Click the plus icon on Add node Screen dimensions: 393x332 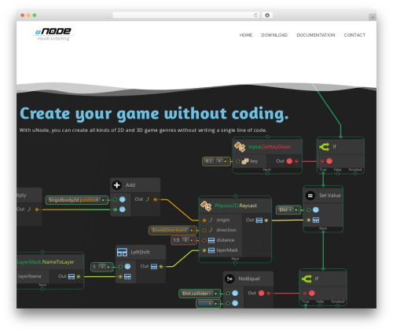[x=117, y=185]
